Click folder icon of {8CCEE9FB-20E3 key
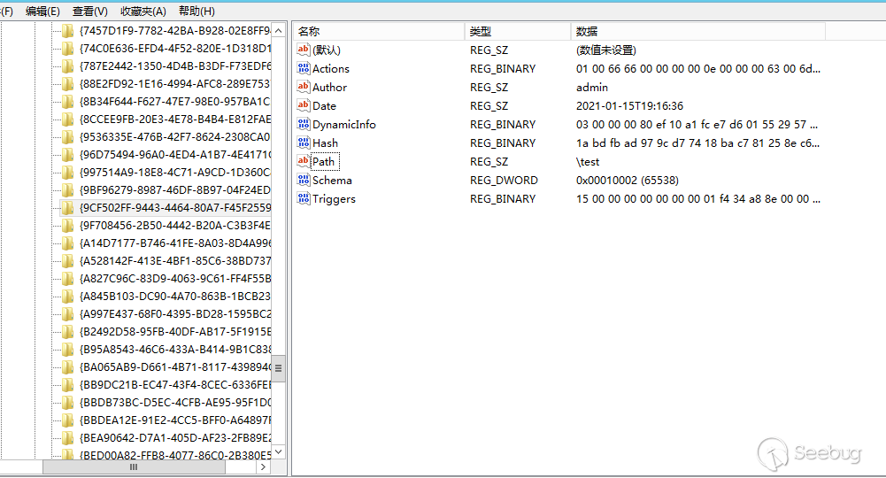 point(68,119)
